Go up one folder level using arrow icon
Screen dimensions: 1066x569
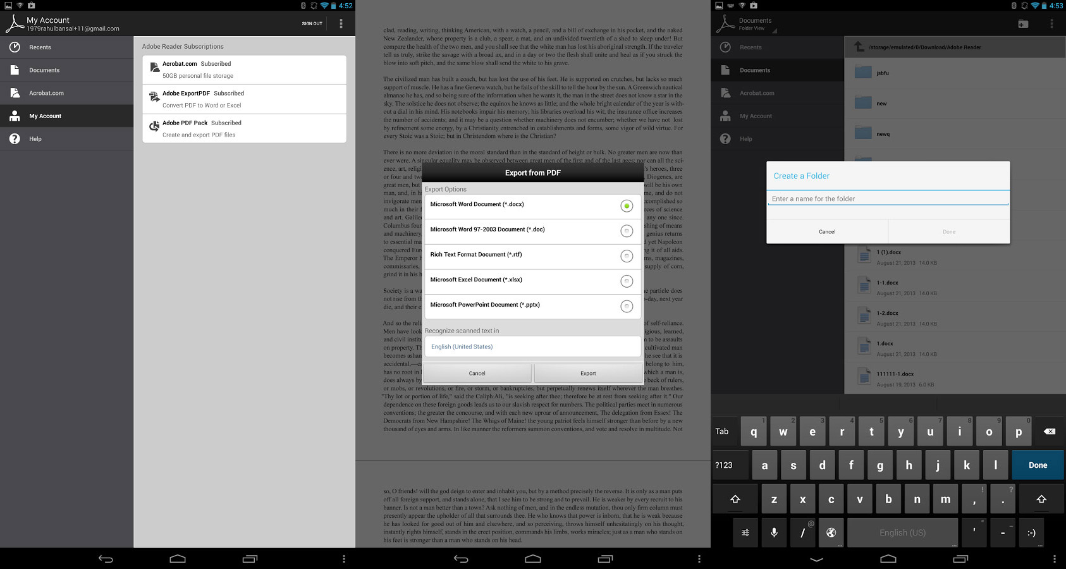pyautogui.click(x=859, y=47)
